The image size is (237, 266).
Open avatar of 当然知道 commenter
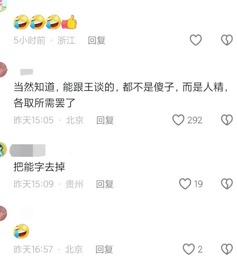point(3,70)
